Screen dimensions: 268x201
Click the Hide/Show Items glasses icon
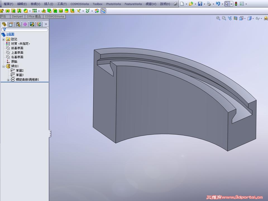tap(258, 18)
